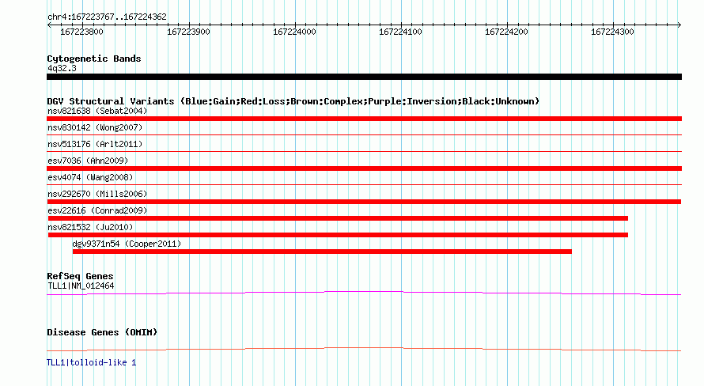Click the thin red line for esv4074
704x386 pixels.
point(364,184)
